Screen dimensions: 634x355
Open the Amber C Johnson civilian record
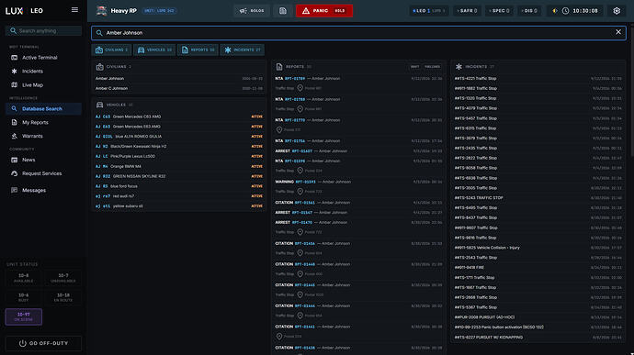179,88
